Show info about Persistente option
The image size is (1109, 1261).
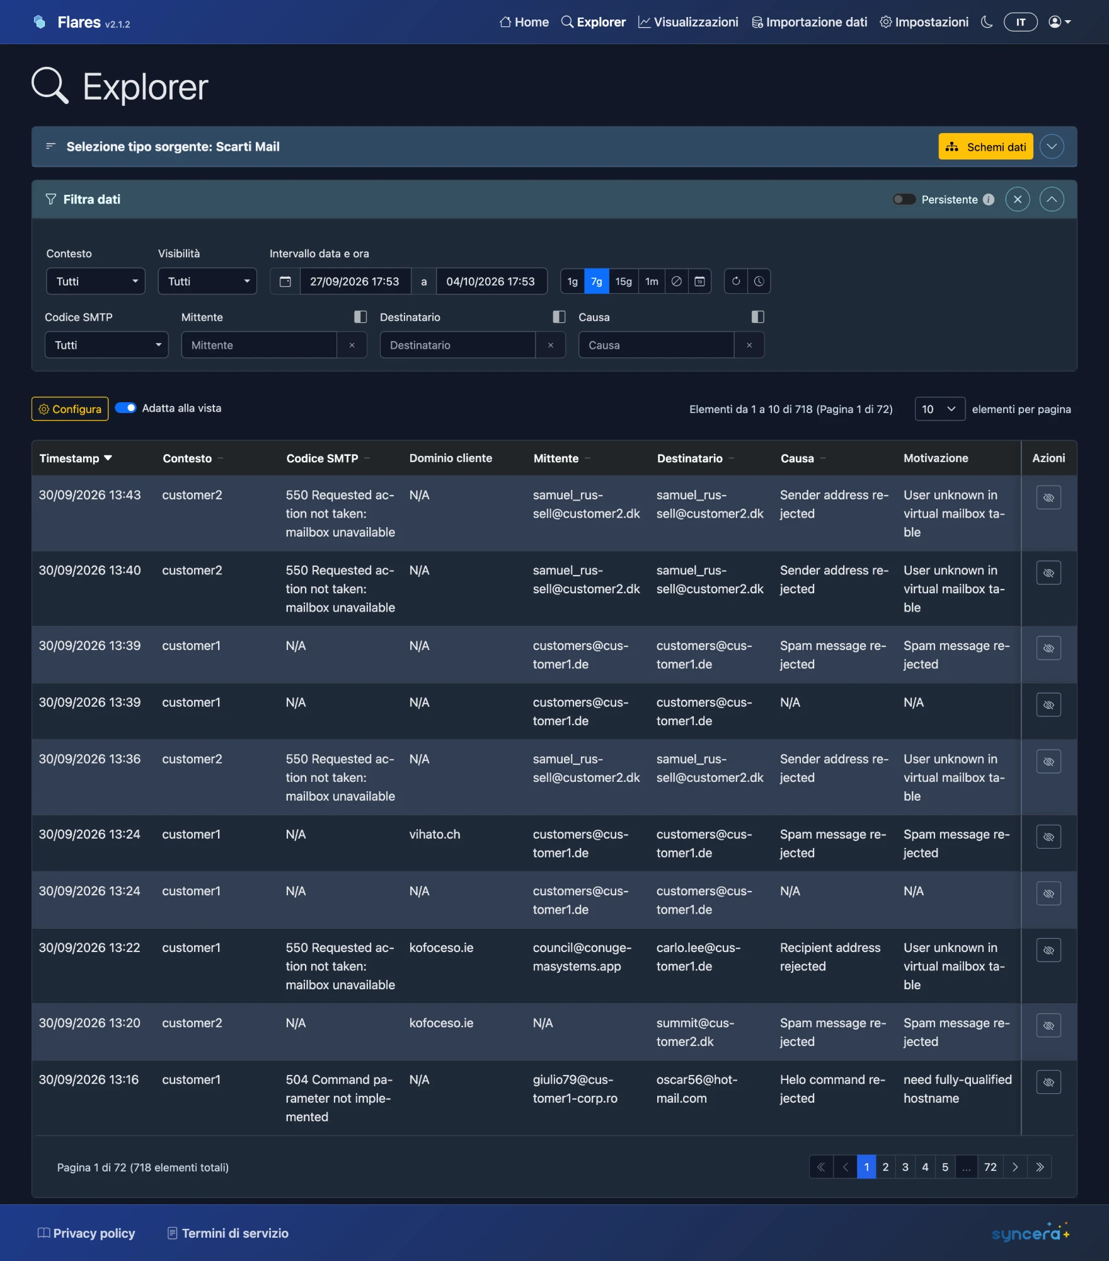pyautogui.click(x=989, y=199)
